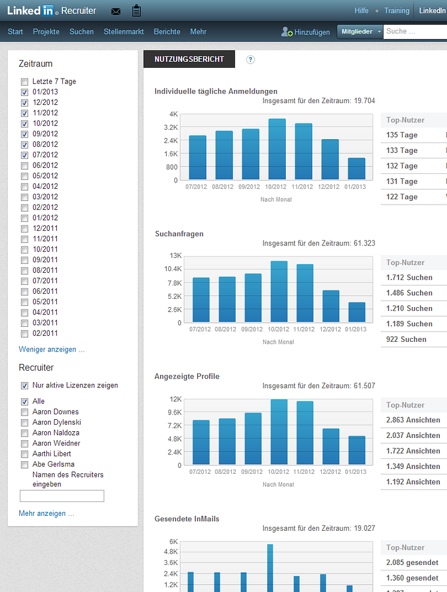The image size is (447, 592).
Task: Open the Mitglieder search dropdown
Action: [x=360, y=32]
